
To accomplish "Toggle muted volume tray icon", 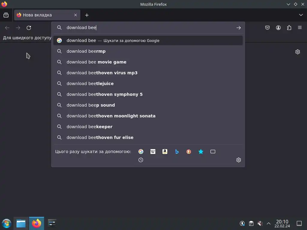I will [260, 223].
